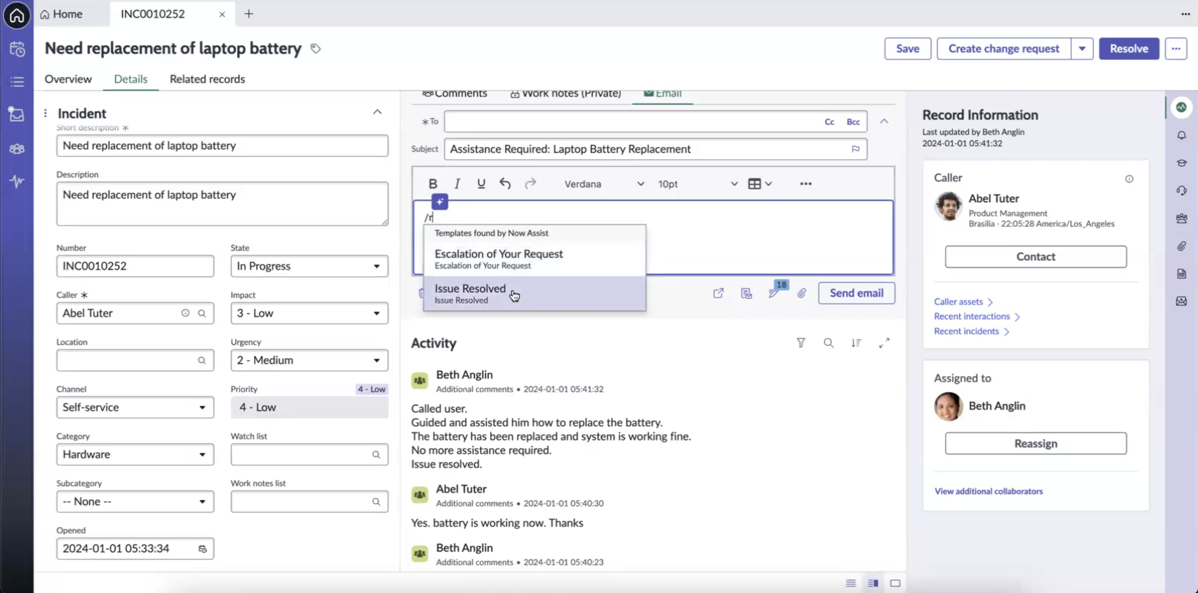Add a new tab with plus icon
The width and height of the screenshot is (1198, 593).
[x=249, y=14]
